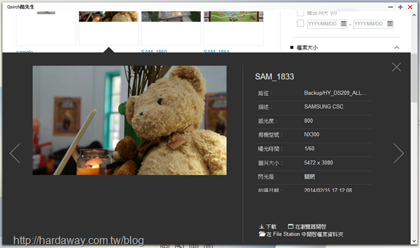Click the 下載 download icon
Image resolution: width=420 pixels, height=248 pixels.
point(262,226)
